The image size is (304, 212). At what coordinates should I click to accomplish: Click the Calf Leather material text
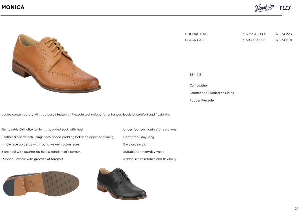199,86
